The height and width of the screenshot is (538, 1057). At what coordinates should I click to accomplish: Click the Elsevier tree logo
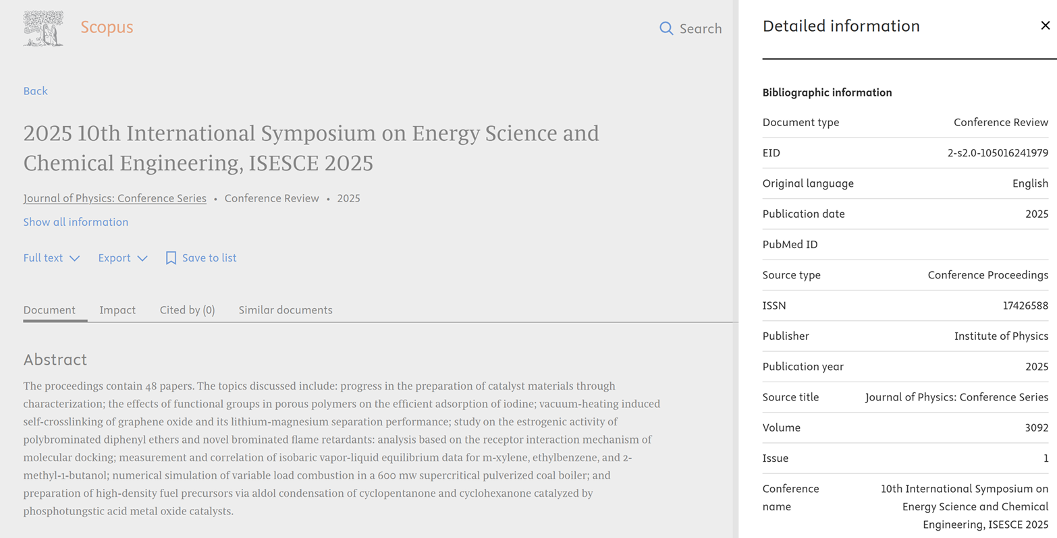click(43, 28)
